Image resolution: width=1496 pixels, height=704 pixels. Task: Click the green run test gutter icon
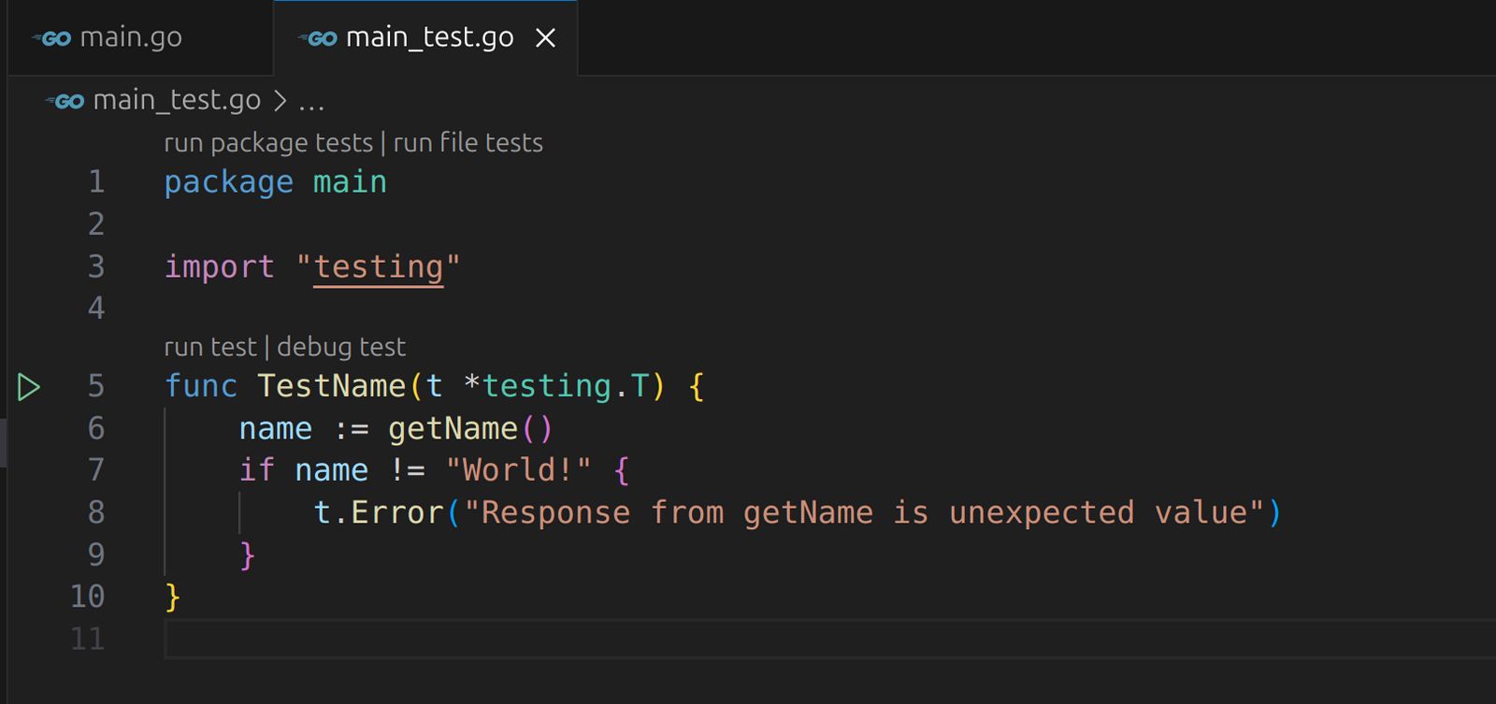point(29,386)
